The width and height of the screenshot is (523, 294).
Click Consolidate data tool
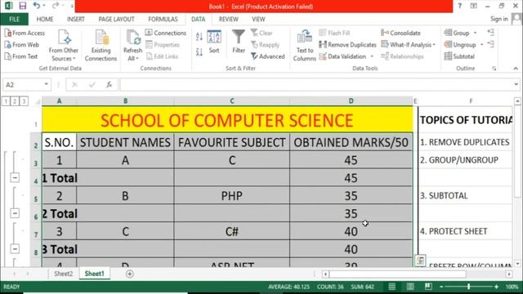pos(401,33)
